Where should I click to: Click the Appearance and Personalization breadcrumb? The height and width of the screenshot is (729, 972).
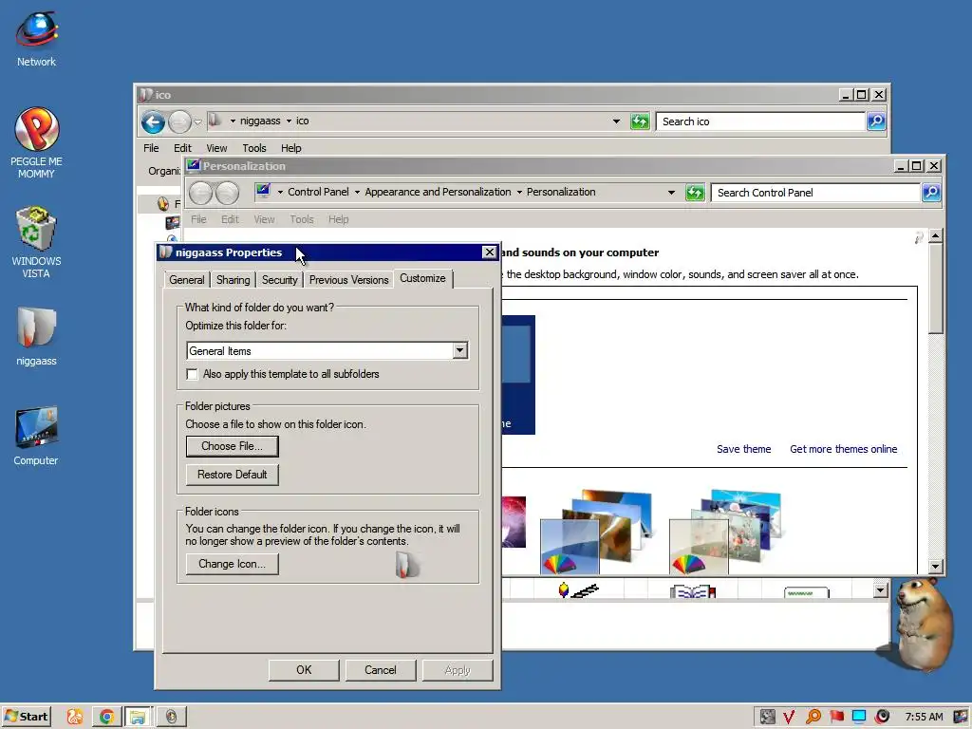click(x=438, y=192)
